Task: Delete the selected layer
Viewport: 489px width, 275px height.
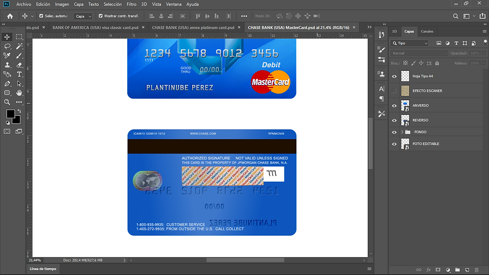Action: (x=477, y=270)
